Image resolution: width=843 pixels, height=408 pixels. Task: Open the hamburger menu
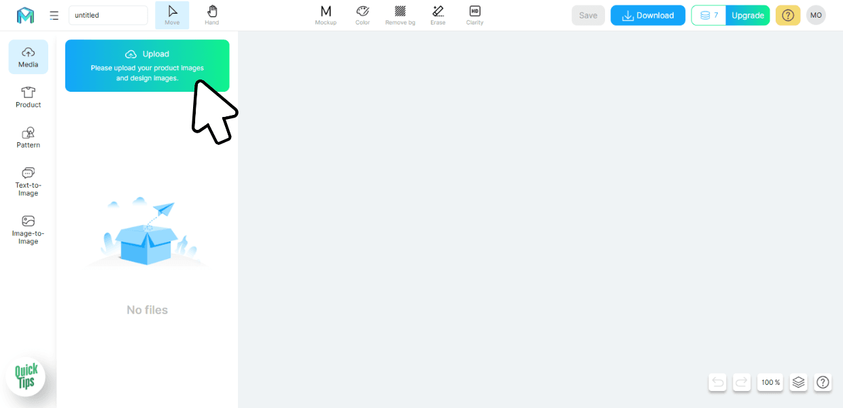pyautogui.click(x=54, y=16)
